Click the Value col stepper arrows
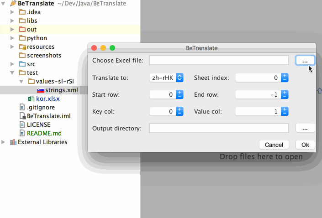Screen dimensions: 322x218 pyautogui.click(x=285, y=111)
